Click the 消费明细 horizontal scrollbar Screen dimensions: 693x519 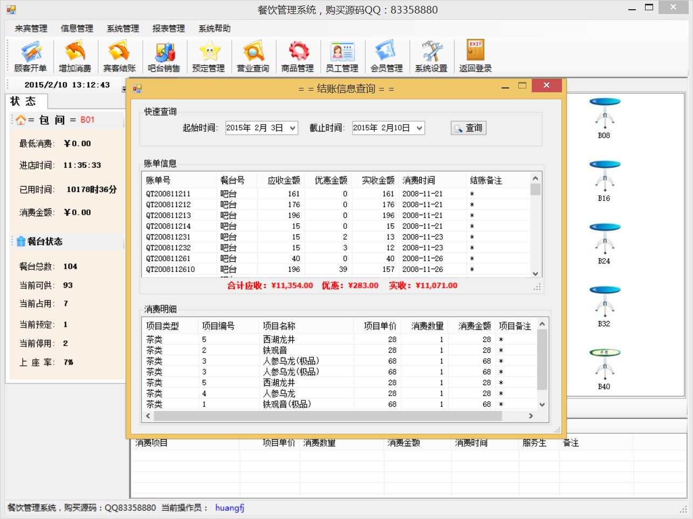click(327, 416)
